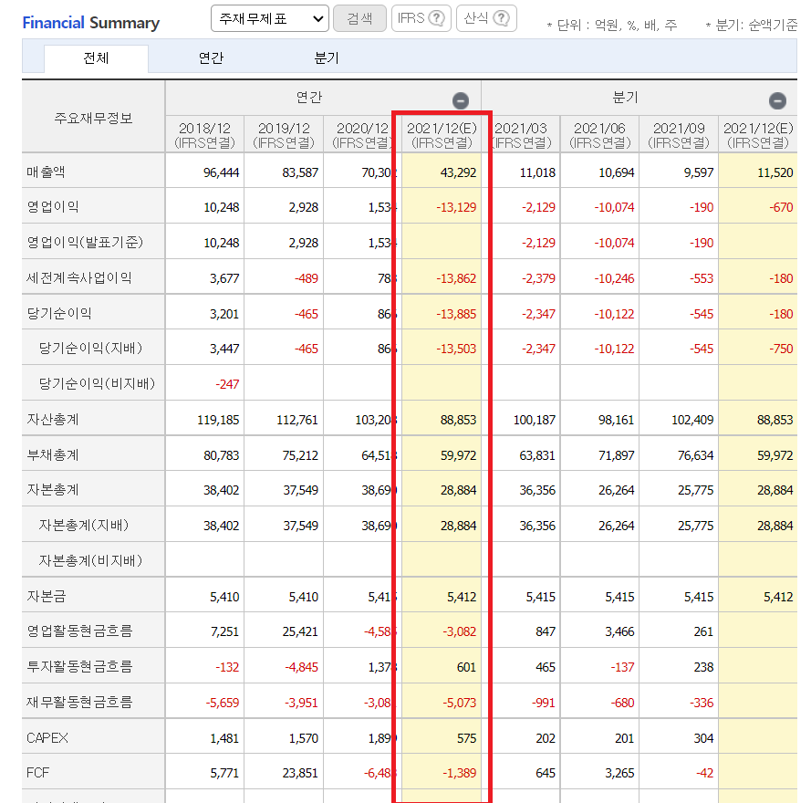Image resolution: width=811 pixels, height=803 pixels.
Task: Click the 11,520 estimated quarterly revenue
Action: (775, 172)
